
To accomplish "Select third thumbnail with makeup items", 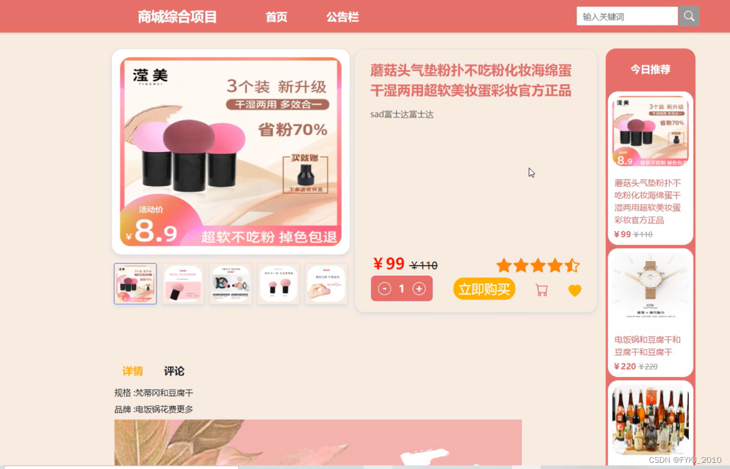I will click(x=231, y=284).
